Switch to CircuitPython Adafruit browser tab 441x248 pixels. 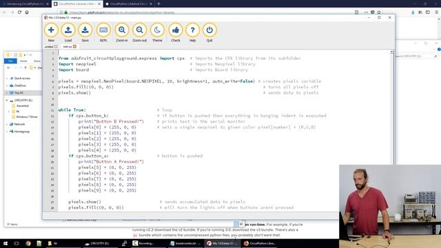coord(129,4)
